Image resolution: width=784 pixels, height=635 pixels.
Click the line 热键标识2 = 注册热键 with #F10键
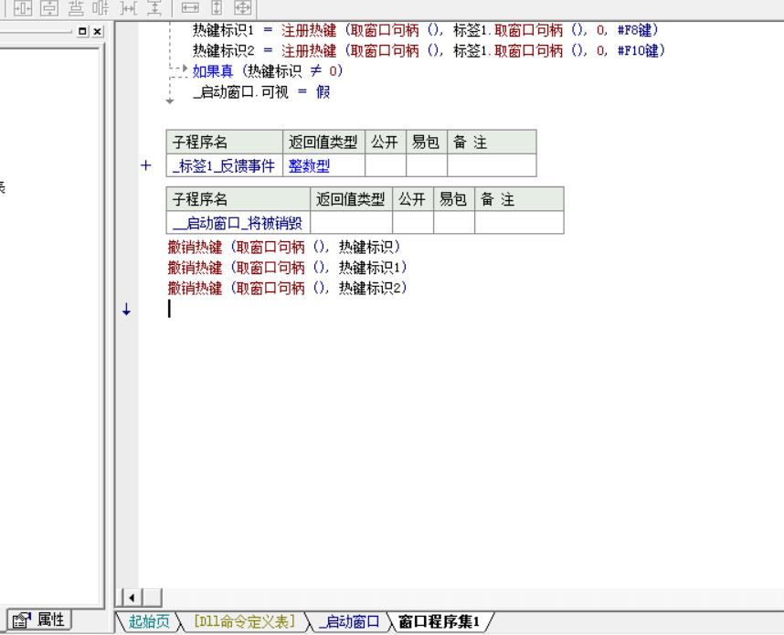coord(429,50)
